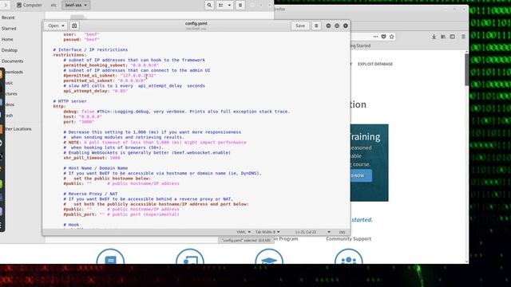Select Starred in the Files sidebar

[9, 29]
